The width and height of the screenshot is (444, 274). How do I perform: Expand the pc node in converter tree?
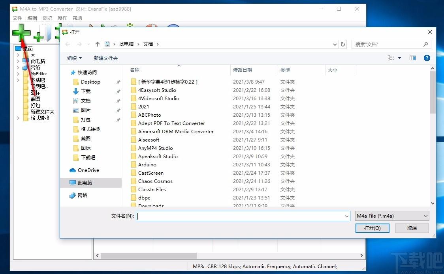[18, 55]
